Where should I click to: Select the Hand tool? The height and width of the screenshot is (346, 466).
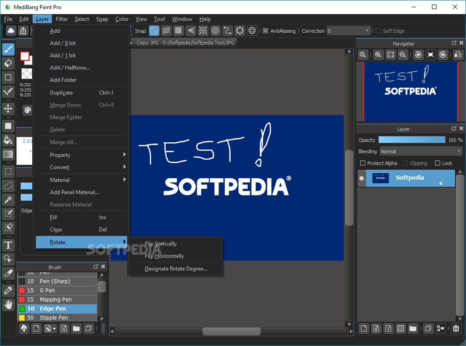(x=8, y=304)
